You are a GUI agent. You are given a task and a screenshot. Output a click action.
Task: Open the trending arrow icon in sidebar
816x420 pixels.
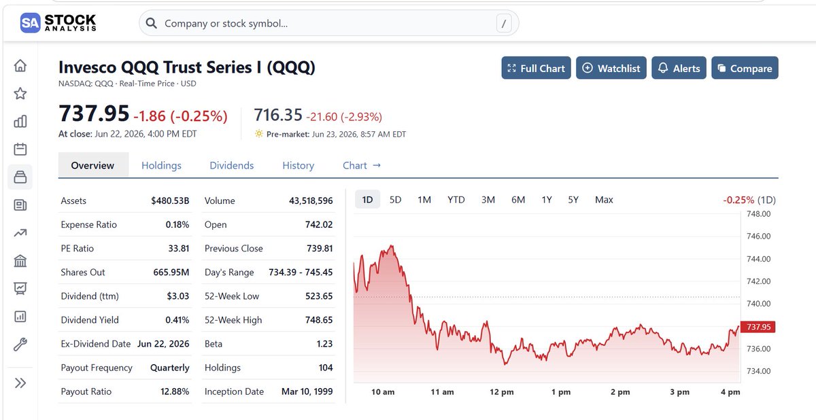coord(20,233)
